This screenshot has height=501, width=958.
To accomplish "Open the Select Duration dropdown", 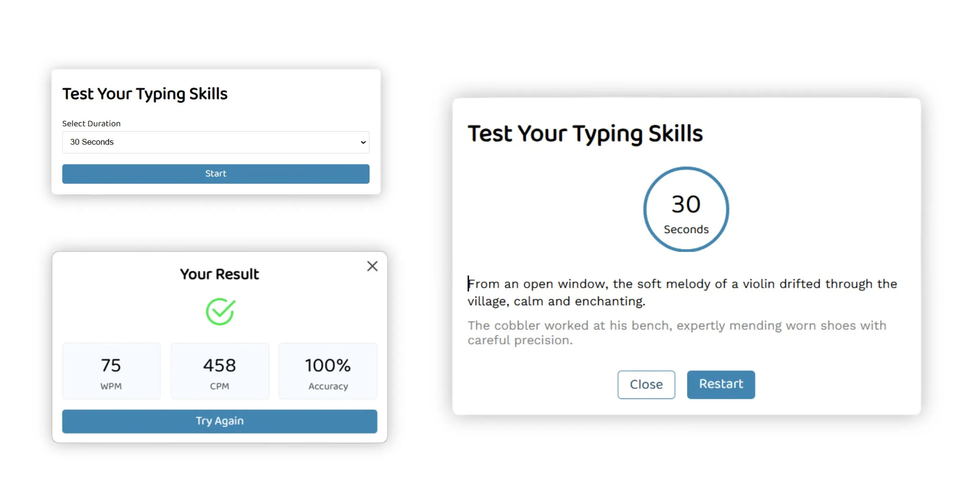I will click(215, 142).
